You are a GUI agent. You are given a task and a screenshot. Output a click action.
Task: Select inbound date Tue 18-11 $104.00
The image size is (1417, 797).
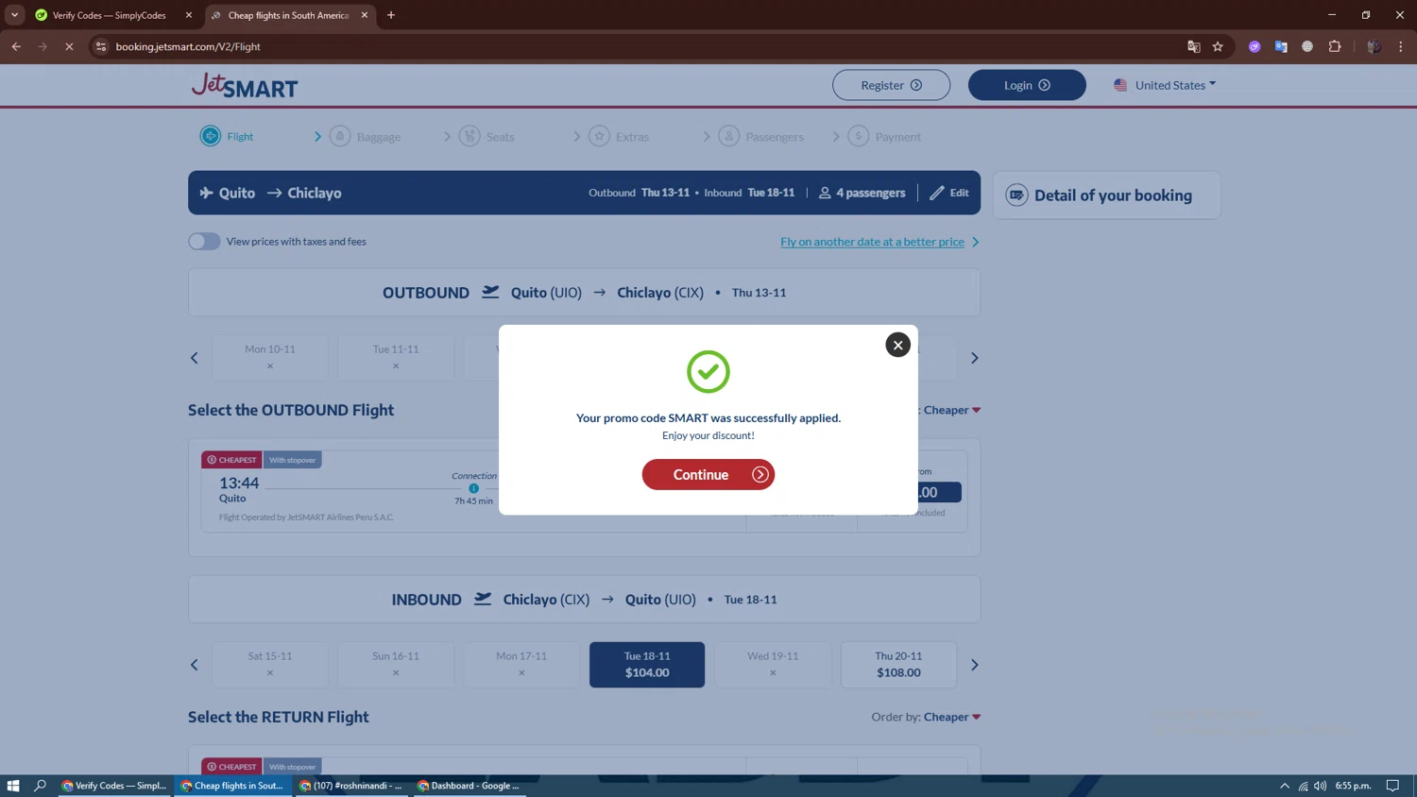647,665
